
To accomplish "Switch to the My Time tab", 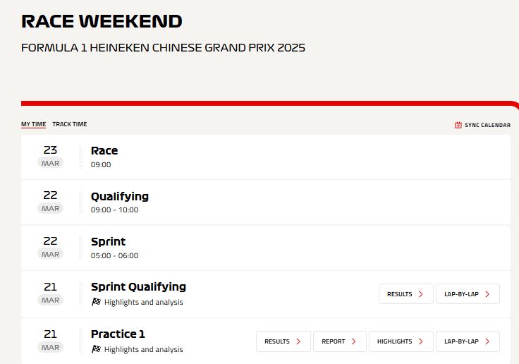I will tap(33, 124).
